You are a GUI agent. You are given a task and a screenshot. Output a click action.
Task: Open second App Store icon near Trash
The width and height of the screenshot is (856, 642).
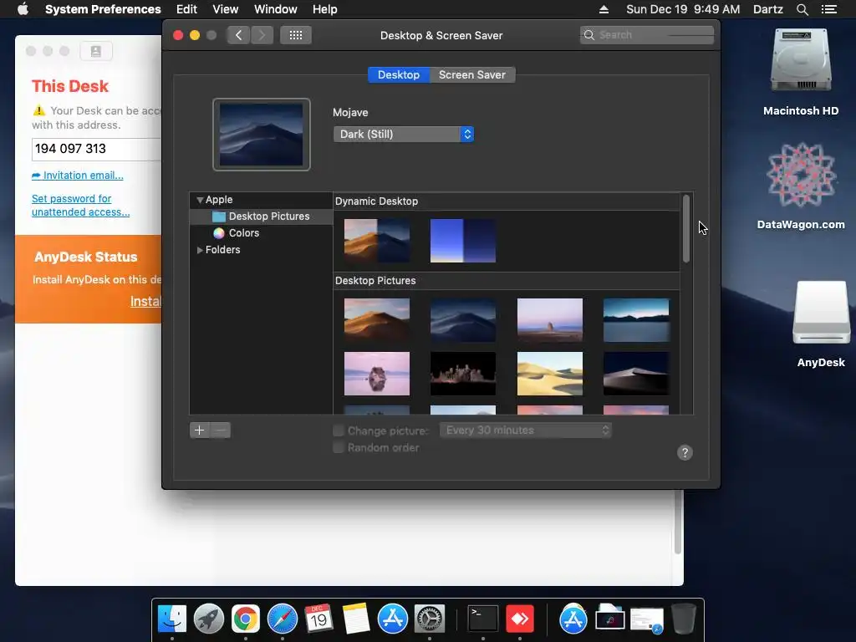573,619
